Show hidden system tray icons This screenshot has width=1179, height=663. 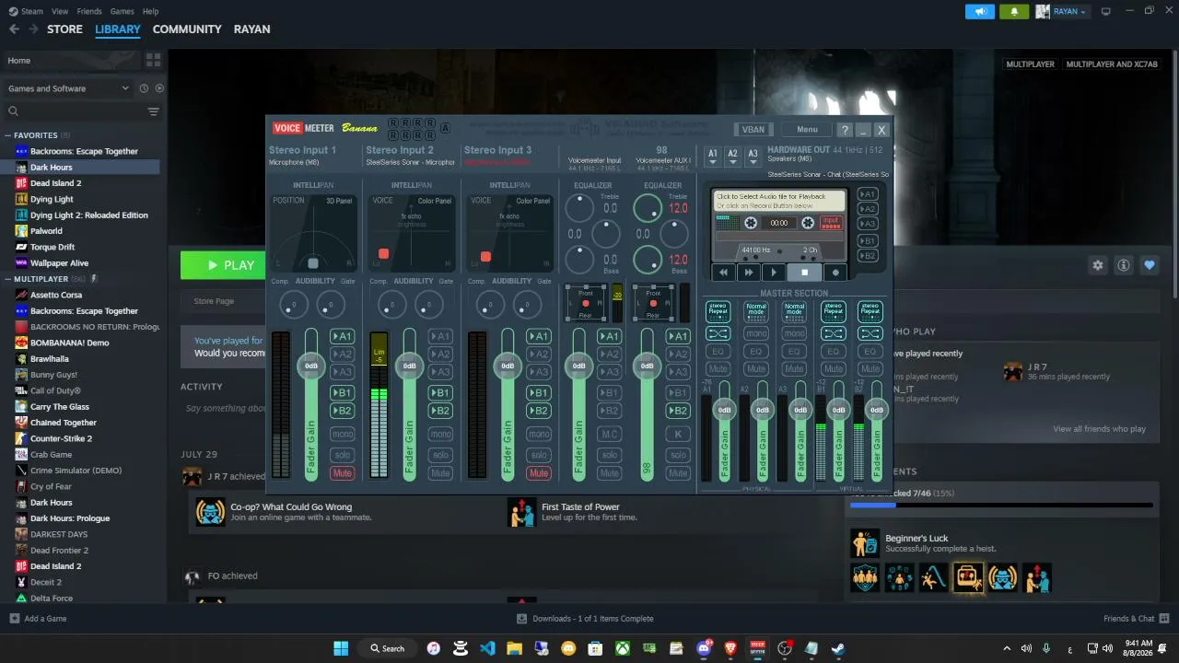tap(1006, 648)
